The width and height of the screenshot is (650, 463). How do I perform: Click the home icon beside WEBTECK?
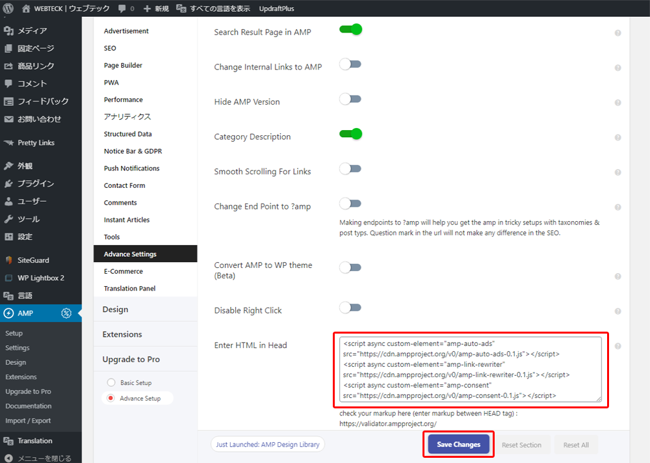pos(26,8)
